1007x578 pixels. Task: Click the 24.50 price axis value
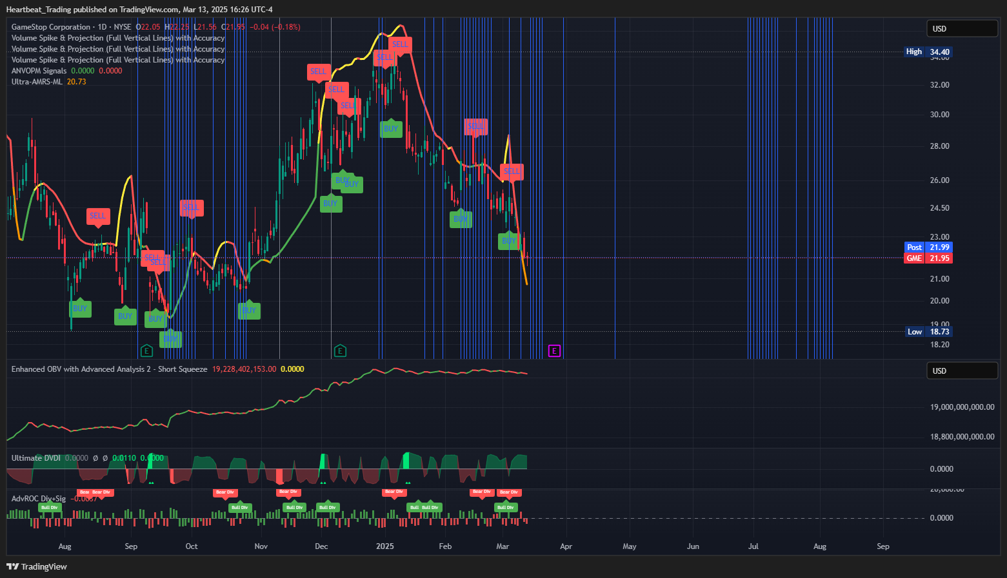pyautogui.click(x=939, y=208)
